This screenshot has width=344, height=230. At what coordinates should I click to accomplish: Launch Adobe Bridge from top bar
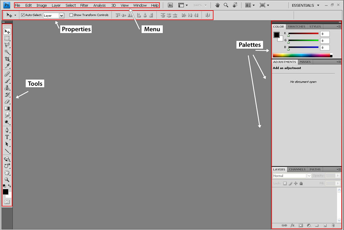pyautogui.click(x=170, y=5)
